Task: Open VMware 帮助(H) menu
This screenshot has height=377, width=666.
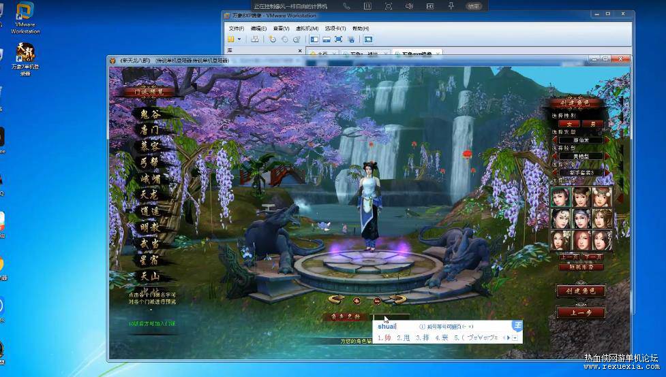Action: tap(361, 29)
